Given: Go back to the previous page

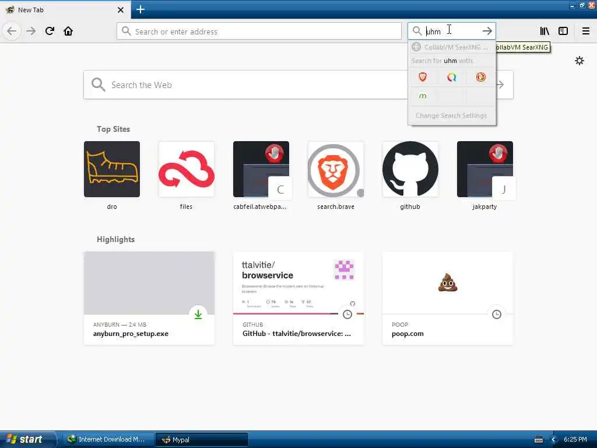Looking at the screenshot, I should point(12,32).
